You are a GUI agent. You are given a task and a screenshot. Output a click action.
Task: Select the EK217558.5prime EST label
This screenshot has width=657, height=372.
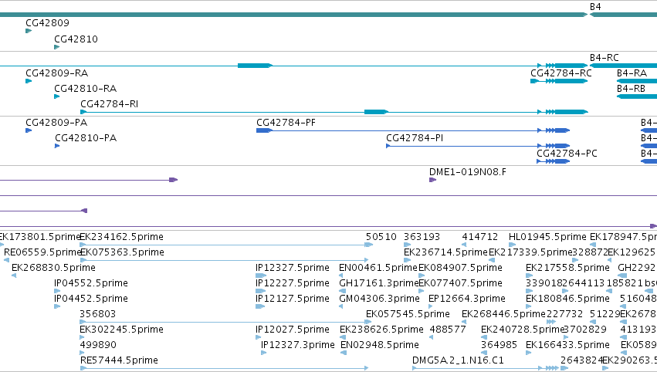[567, 268]
